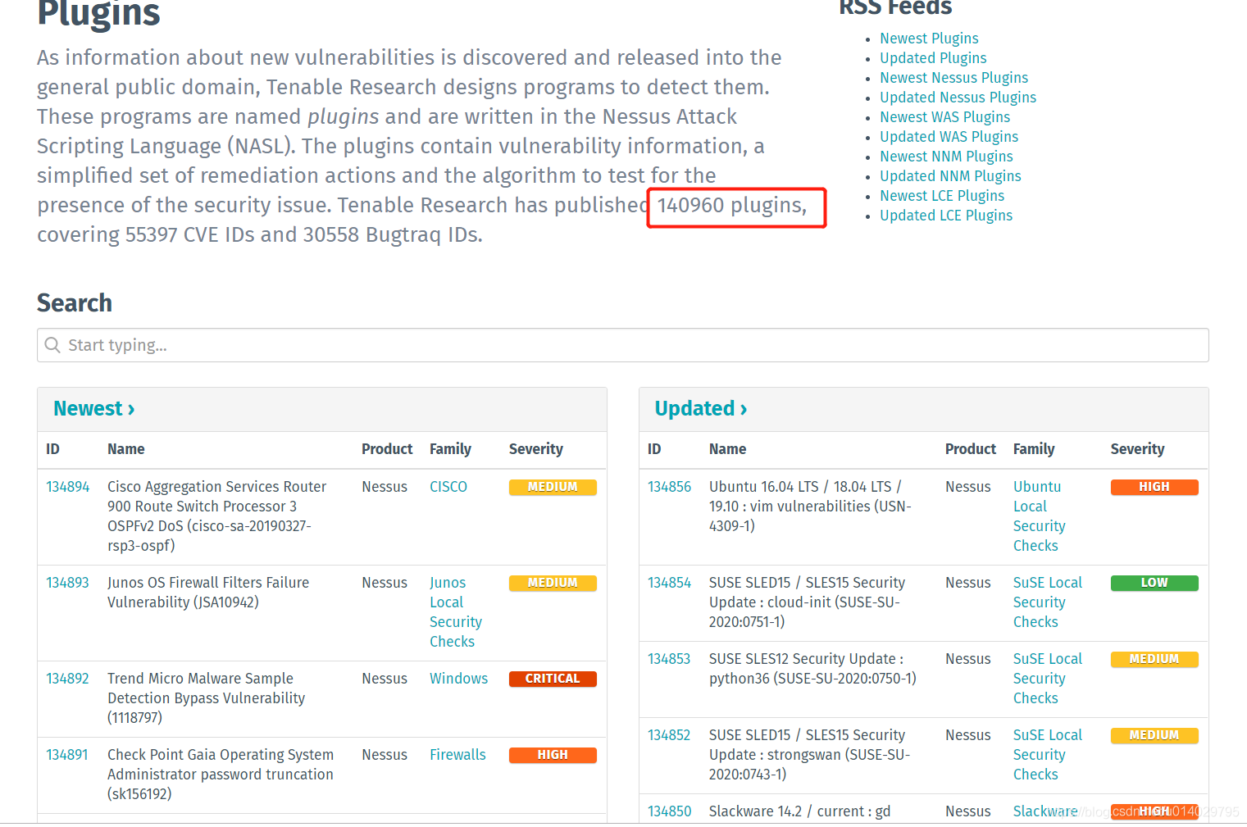
Task: Click Junos OS Firewall Filters Failure name
Action: (208, 593)
